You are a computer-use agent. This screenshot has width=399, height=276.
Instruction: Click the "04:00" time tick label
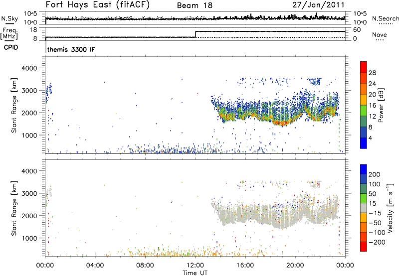click(x=95, y=266)
